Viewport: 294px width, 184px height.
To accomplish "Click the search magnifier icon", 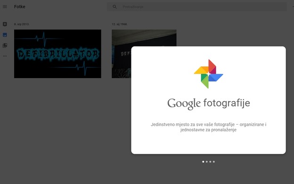I will (x=114, y=7).
